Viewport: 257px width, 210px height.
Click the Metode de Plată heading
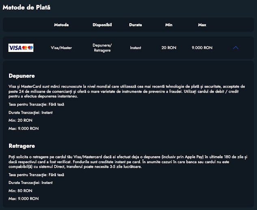pyautogui.click(x=27, y=7)
